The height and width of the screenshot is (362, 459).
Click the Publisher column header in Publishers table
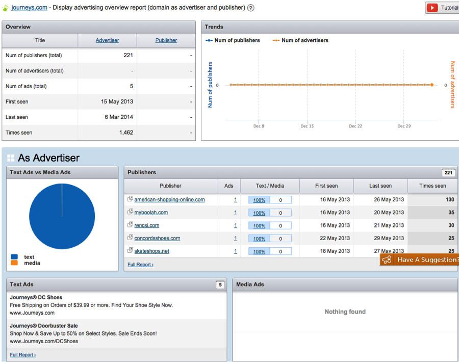coord(170,186)
